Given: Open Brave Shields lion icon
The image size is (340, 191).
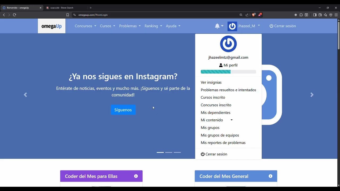Looking at the screenshot, I should pyautogui.click(x=253, y=15).
